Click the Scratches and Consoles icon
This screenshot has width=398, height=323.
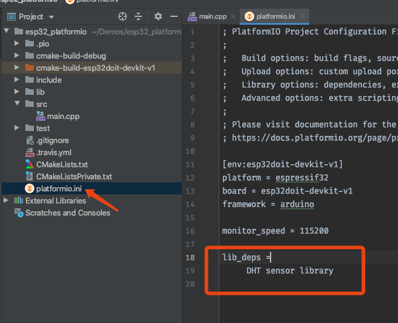coord(19,213)
